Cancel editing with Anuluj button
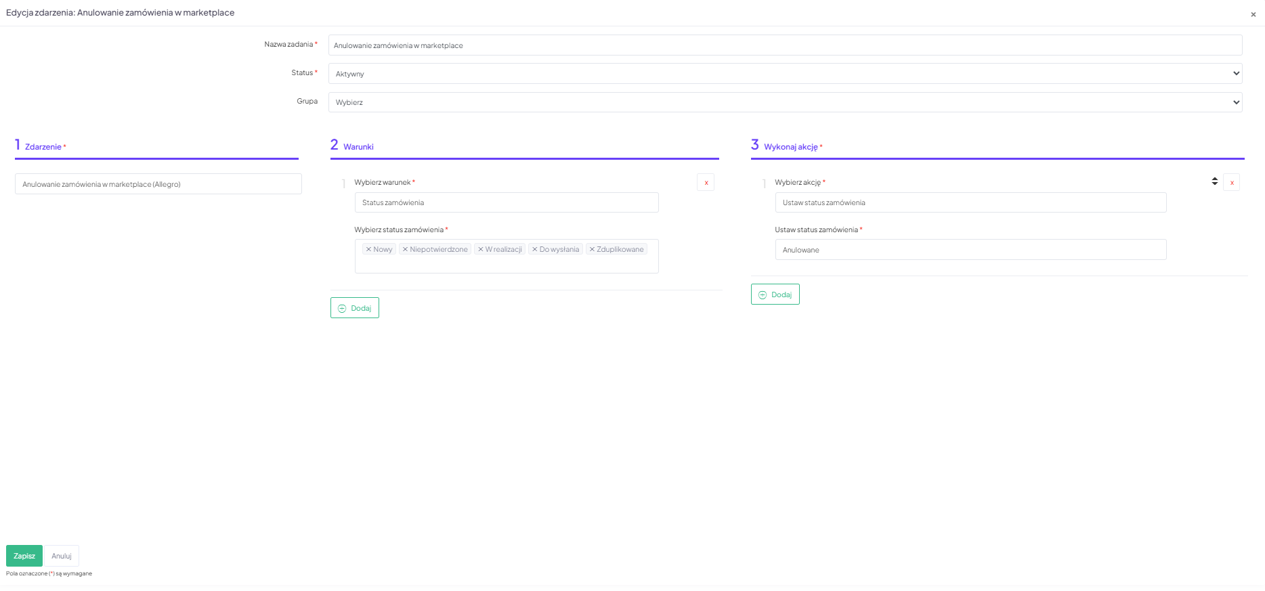This screenshot has width=1265, height=591. (x=62, y=556)
